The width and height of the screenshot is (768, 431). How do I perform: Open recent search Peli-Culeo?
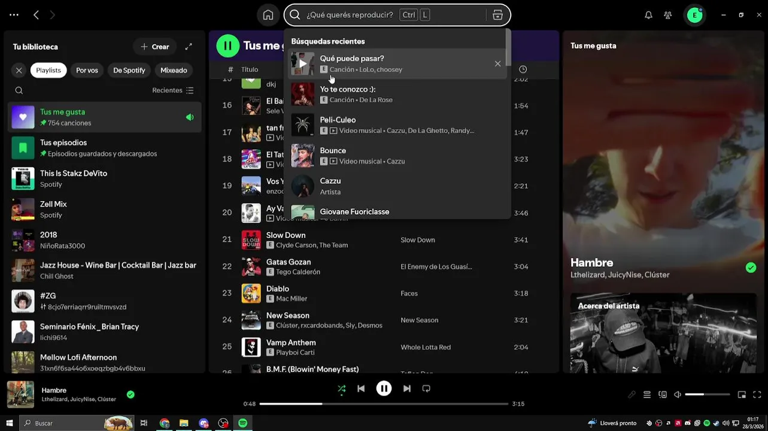[x=396, y=125]
